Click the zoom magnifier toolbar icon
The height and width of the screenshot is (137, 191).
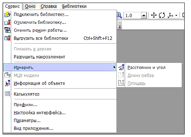[120, 15]
